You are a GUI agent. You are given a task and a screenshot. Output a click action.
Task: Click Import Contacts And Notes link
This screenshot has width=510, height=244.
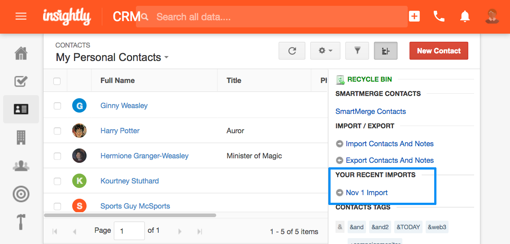390,144
